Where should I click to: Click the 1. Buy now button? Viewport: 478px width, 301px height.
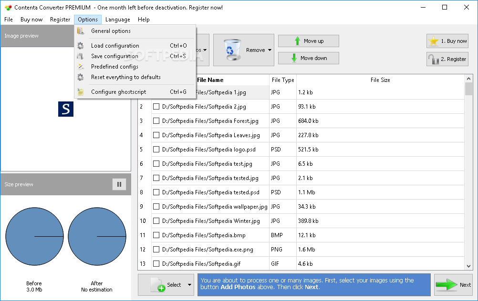447,41
